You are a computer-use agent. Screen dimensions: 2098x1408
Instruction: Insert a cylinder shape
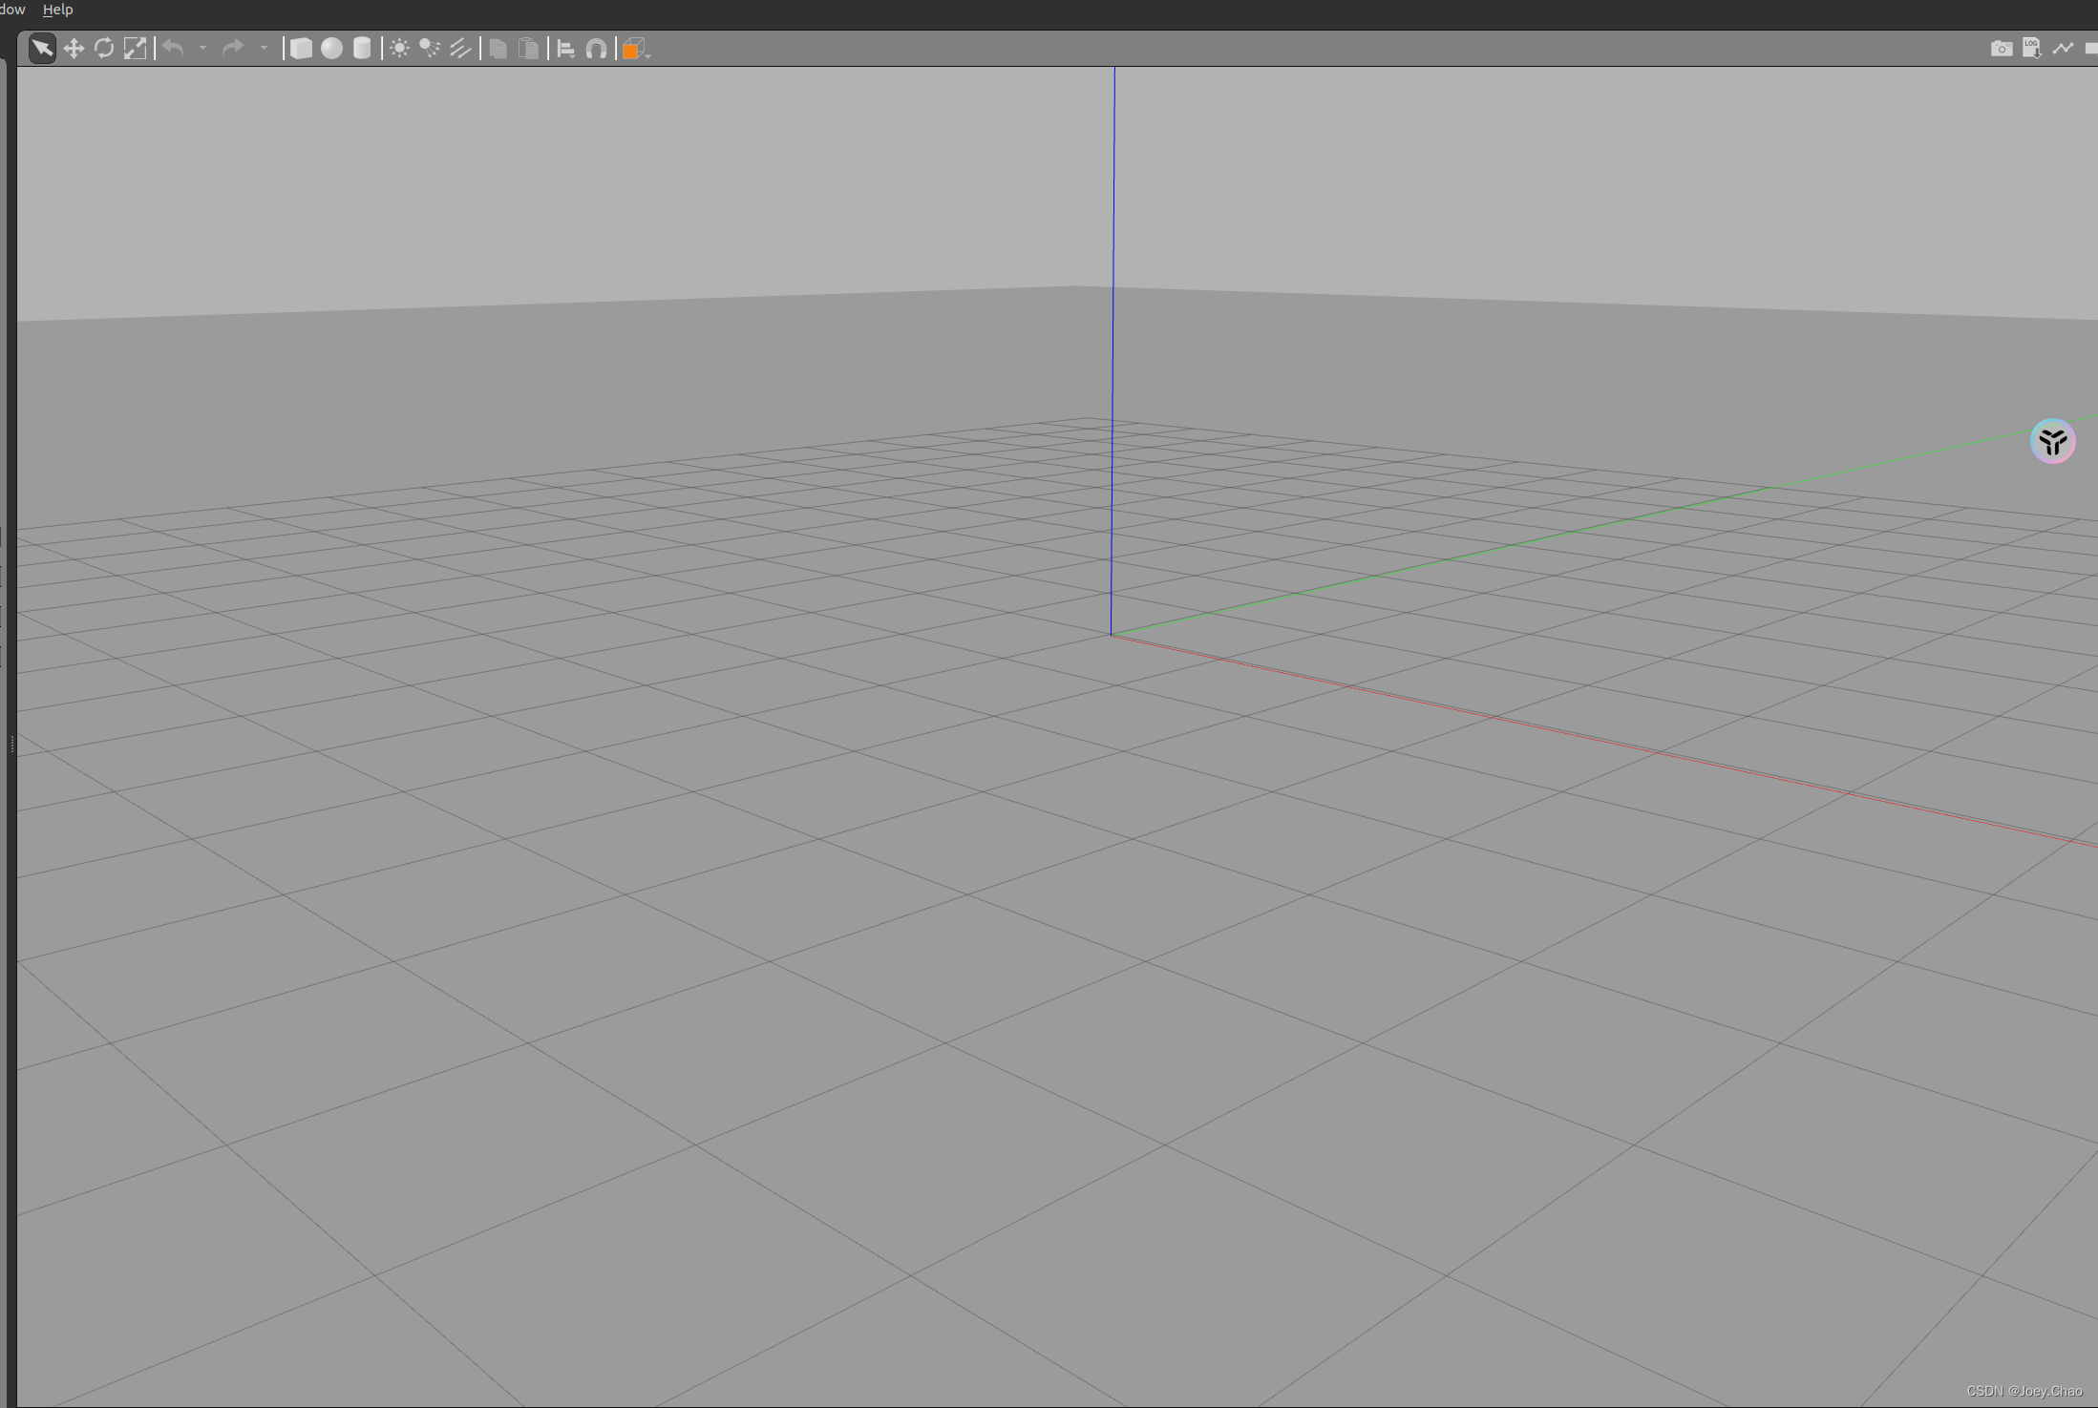point(362,48)
